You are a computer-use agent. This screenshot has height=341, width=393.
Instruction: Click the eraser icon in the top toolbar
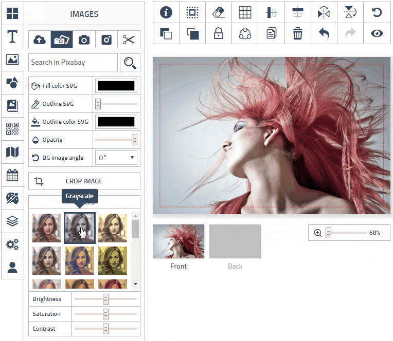coord(219,13)
